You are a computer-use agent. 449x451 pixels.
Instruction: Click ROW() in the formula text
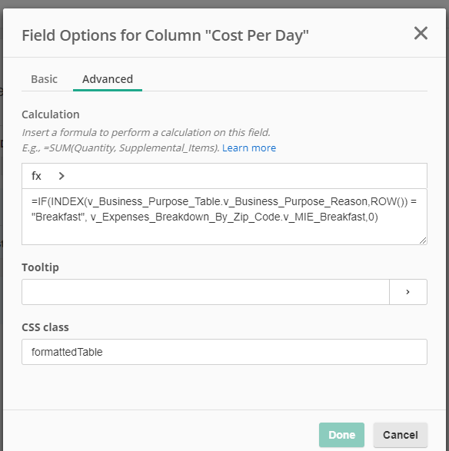(387, 201)
